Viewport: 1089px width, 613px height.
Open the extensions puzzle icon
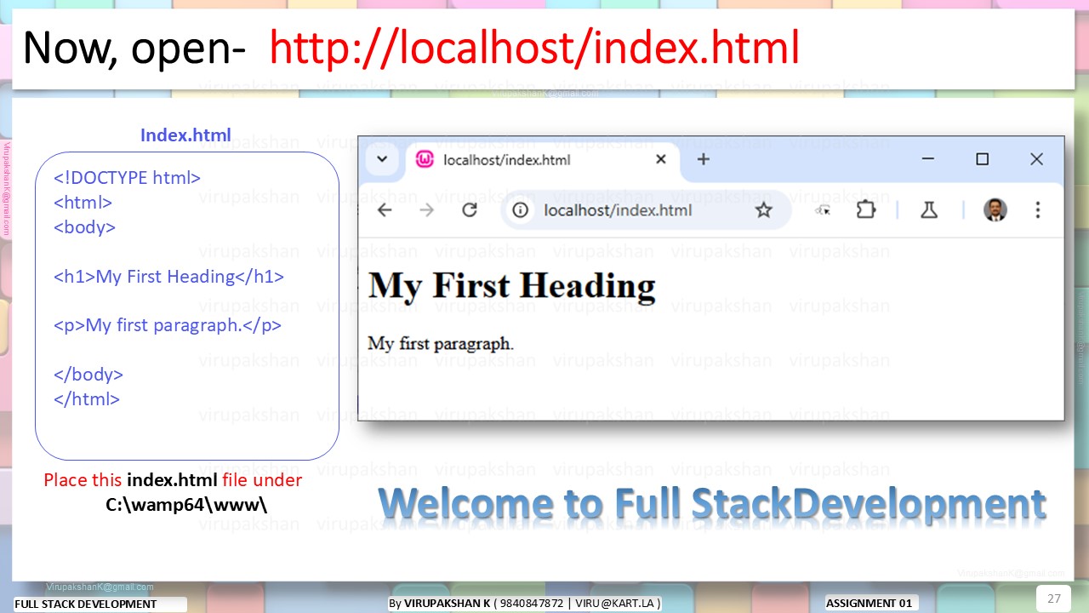tap(866, 209)
